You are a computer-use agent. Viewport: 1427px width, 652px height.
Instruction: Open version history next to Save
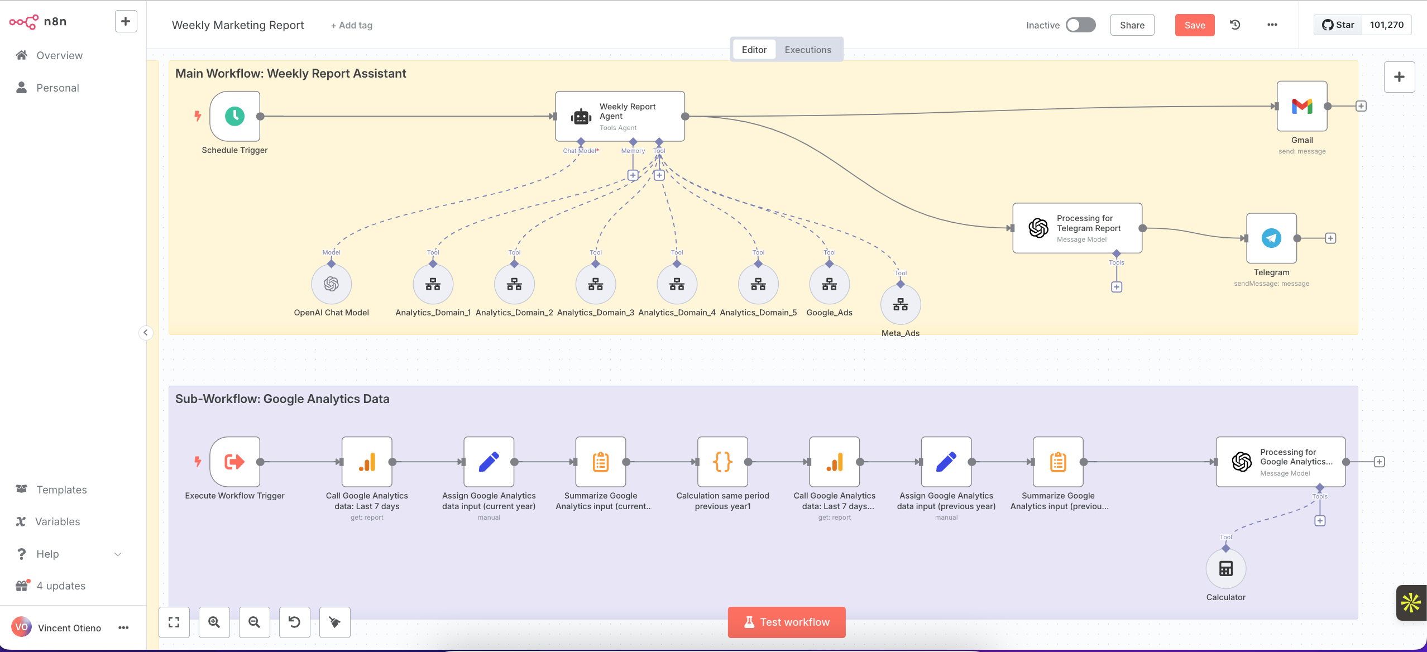pyautogui.click(x=1235, y=25)
